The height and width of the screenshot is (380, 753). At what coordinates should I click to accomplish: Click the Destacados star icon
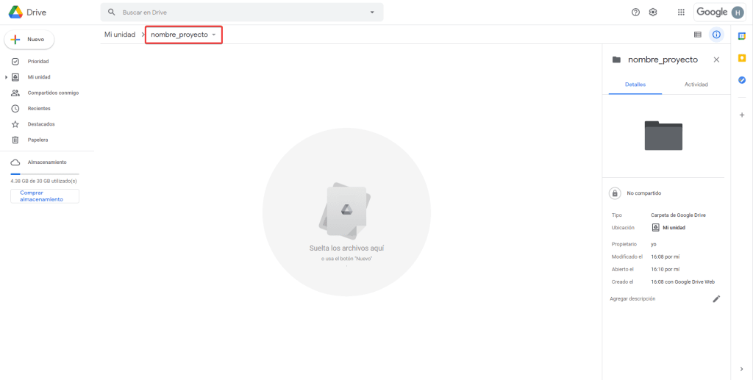(x=15, y=124)
